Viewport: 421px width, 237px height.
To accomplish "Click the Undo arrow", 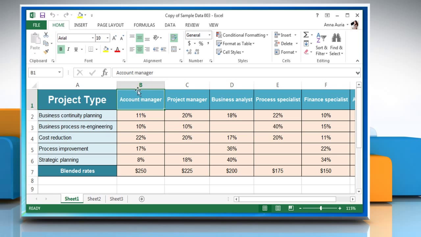I will (53, 15).
